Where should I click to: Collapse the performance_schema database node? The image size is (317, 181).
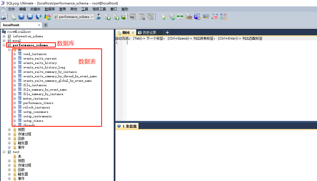coord(4,45)
